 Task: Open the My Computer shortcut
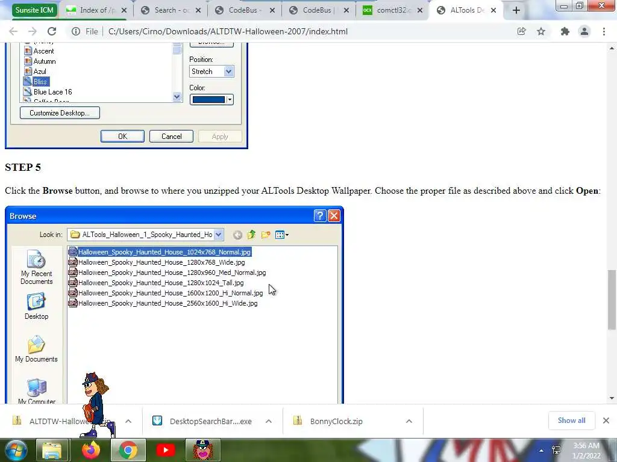coord(36,391)
